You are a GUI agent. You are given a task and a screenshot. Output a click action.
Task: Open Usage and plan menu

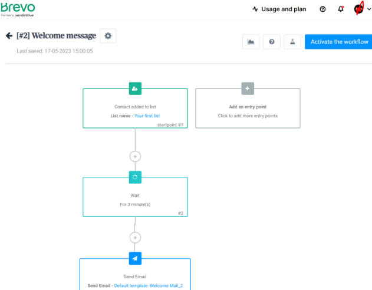279,9
